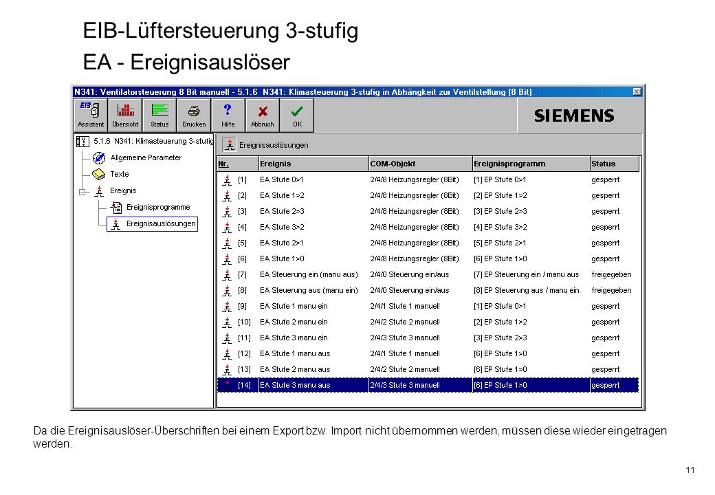Click the trigger icon of row [8]

click(227, 291)
